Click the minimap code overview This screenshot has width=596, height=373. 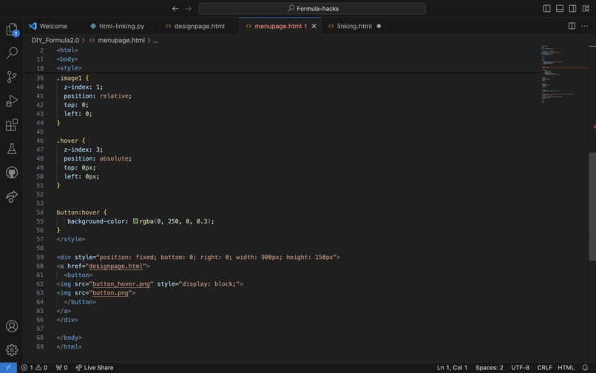(x=564, y=74)
